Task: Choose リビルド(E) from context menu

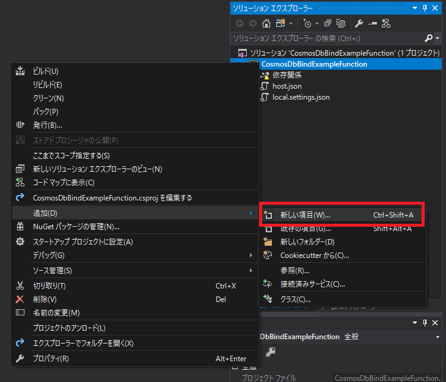Action: (x=135, y=84)
